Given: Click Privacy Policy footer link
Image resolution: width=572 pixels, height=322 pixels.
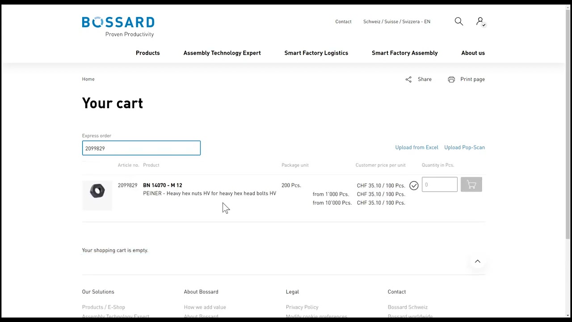Looking at the screenshot, I should coord(302,307).
